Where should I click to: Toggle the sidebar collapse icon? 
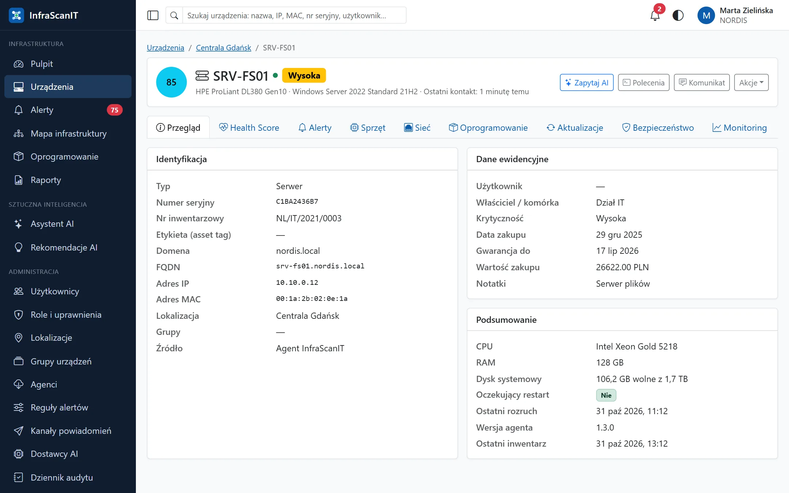coord(153,15)
